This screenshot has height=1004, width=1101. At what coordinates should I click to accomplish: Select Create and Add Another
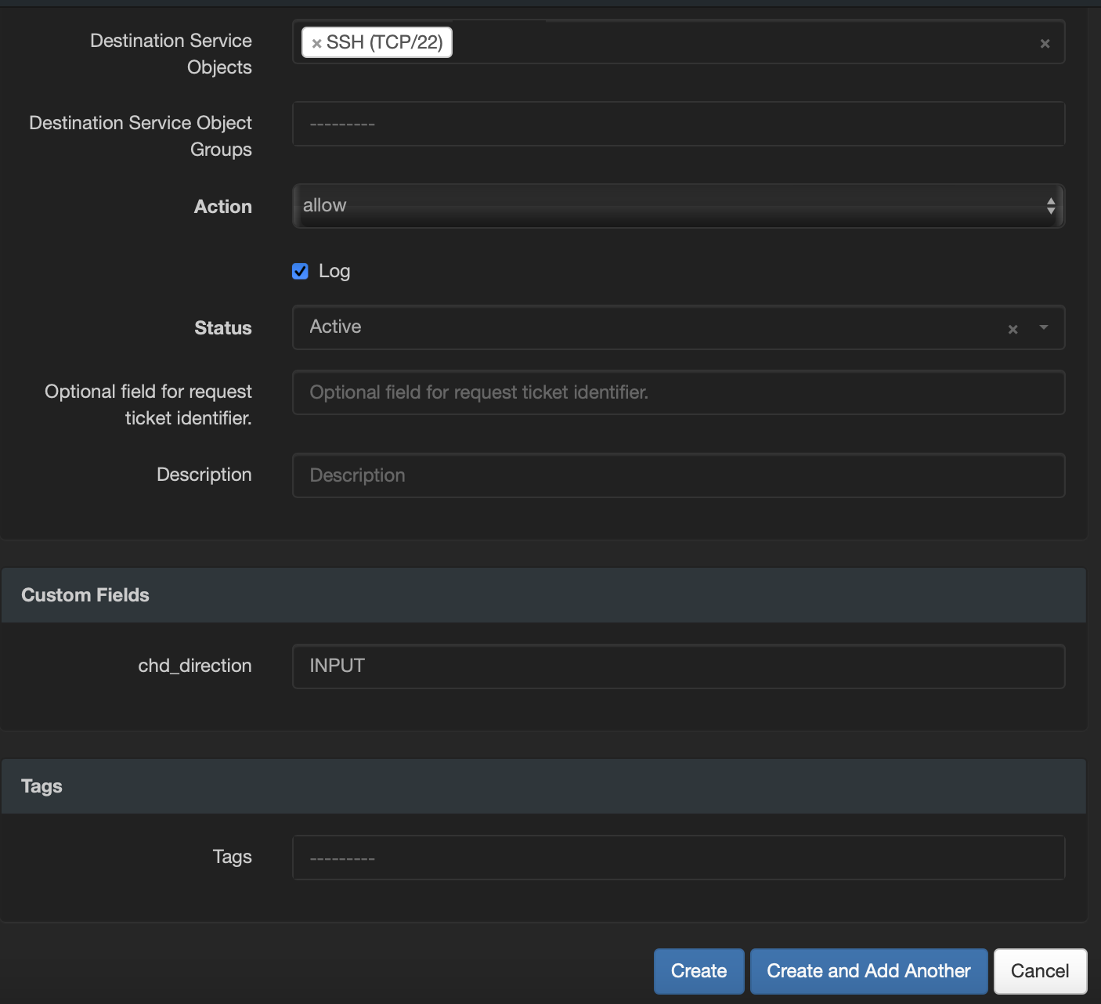point(868,970)
